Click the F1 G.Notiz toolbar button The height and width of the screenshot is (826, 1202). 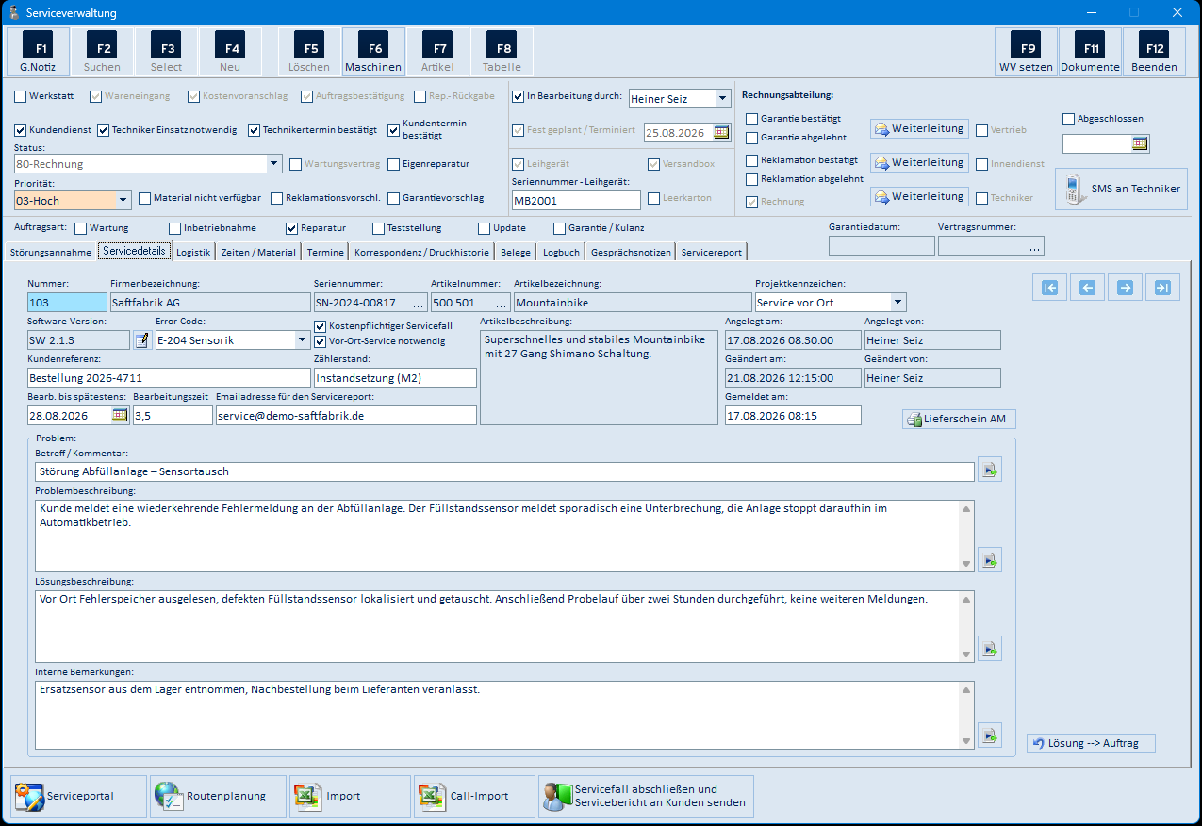[x=39, y=52]
